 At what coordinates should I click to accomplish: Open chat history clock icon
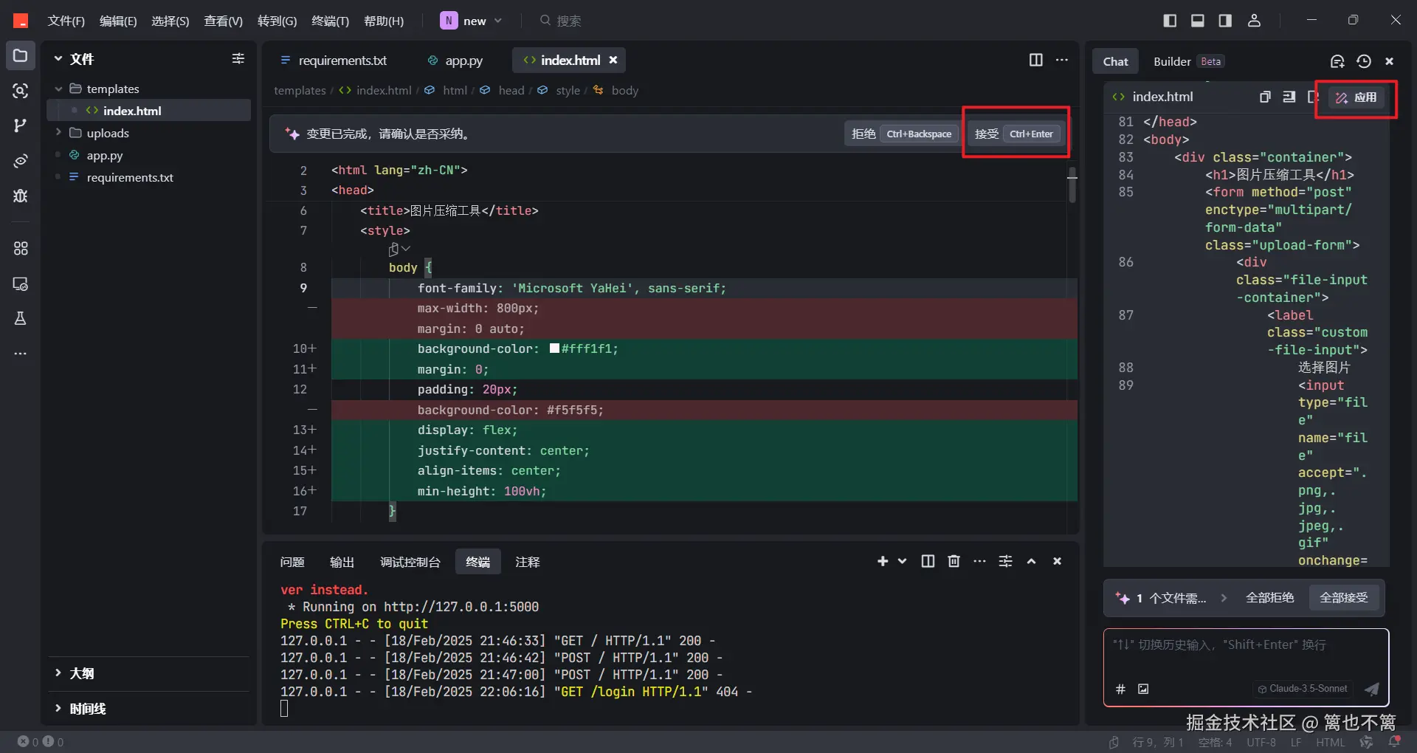1363,61
